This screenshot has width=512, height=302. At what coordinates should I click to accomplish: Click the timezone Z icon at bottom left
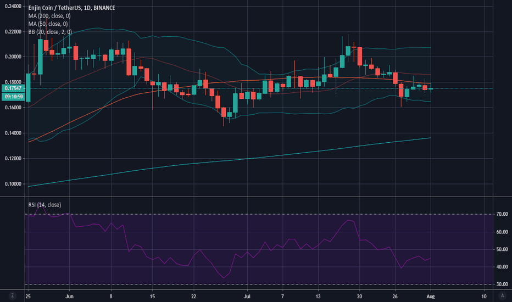click(x=13, y=296)
